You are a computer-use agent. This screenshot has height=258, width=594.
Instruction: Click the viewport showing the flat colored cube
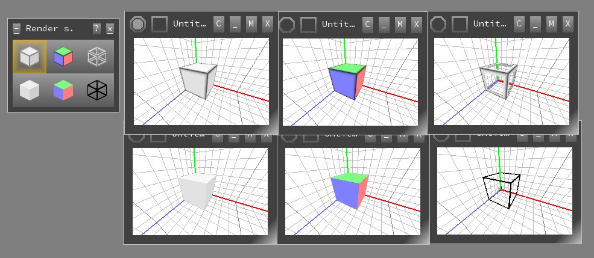[x=353, y=191]
